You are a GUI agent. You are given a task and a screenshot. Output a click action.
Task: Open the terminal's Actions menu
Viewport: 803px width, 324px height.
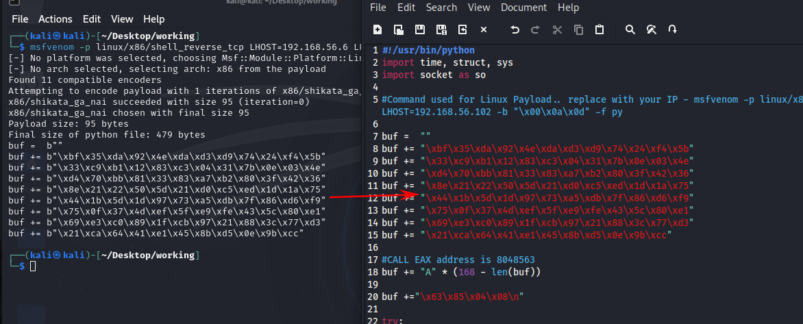55,19
